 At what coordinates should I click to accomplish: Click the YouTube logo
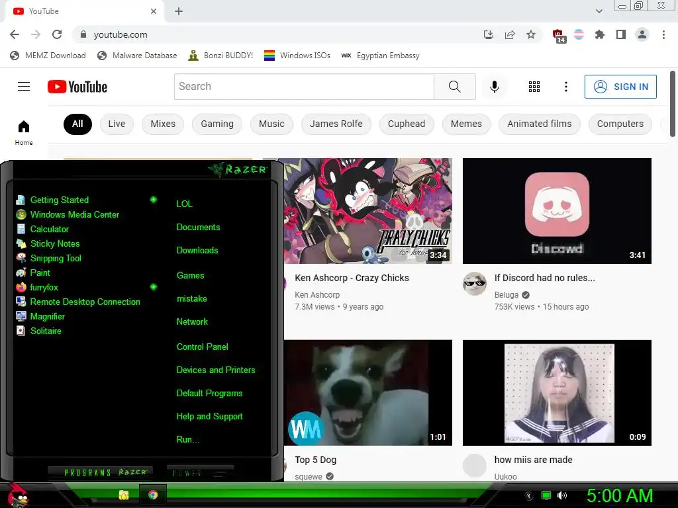click(77, 87)
